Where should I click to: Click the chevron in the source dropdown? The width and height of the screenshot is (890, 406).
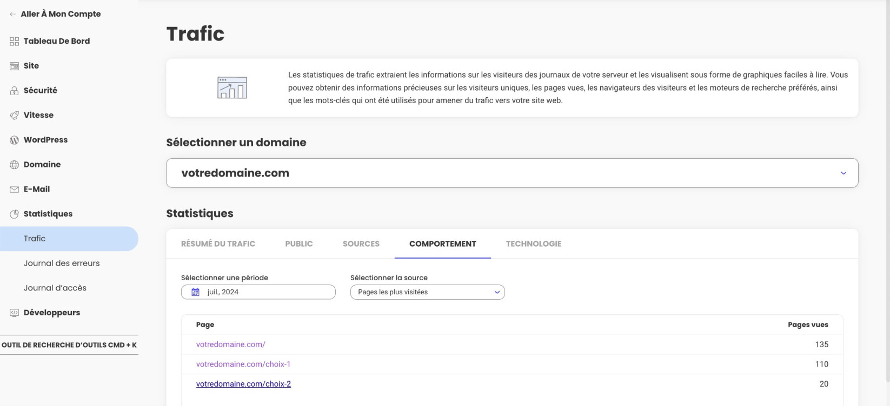click(x=497, y=292)
